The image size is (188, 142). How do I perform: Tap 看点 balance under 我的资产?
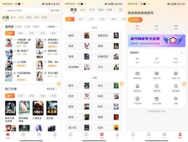coord(138,60)
